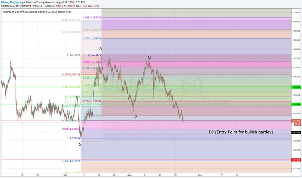Select the 0.886(1.03655) level label
This screenshot has height=178, width=302.
[x=71, y=129]
